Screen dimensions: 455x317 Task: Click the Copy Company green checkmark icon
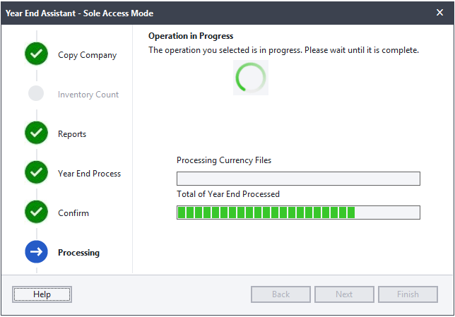(36, 54)
